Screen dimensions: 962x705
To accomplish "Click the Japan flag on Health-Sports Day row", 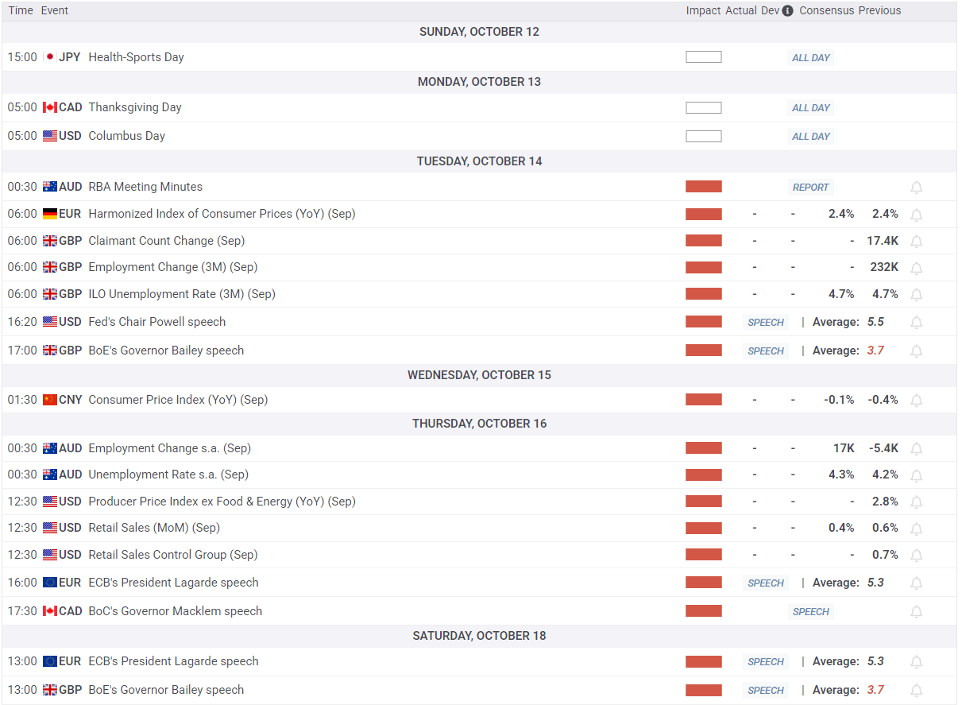I will click(50, 57).
